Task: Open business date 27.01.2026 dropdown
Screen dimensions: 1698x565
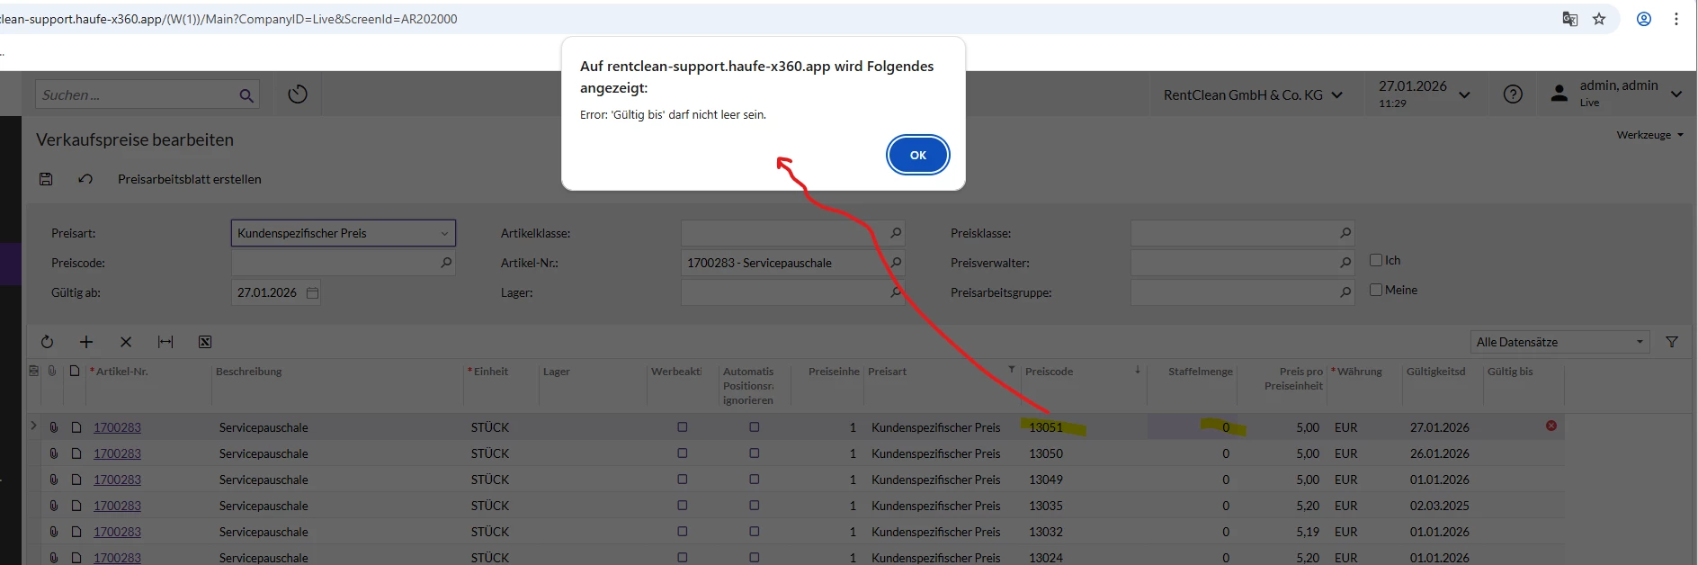Action: 1425,94
